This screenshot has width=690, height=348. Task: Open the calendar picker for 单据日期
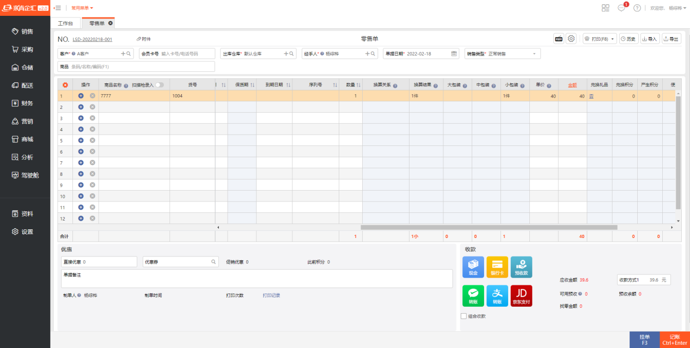coord(454,54)
